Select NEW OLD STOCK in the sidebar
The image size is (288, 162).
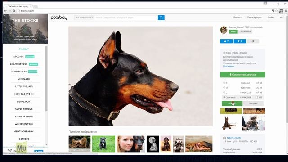tap(24, 94)
